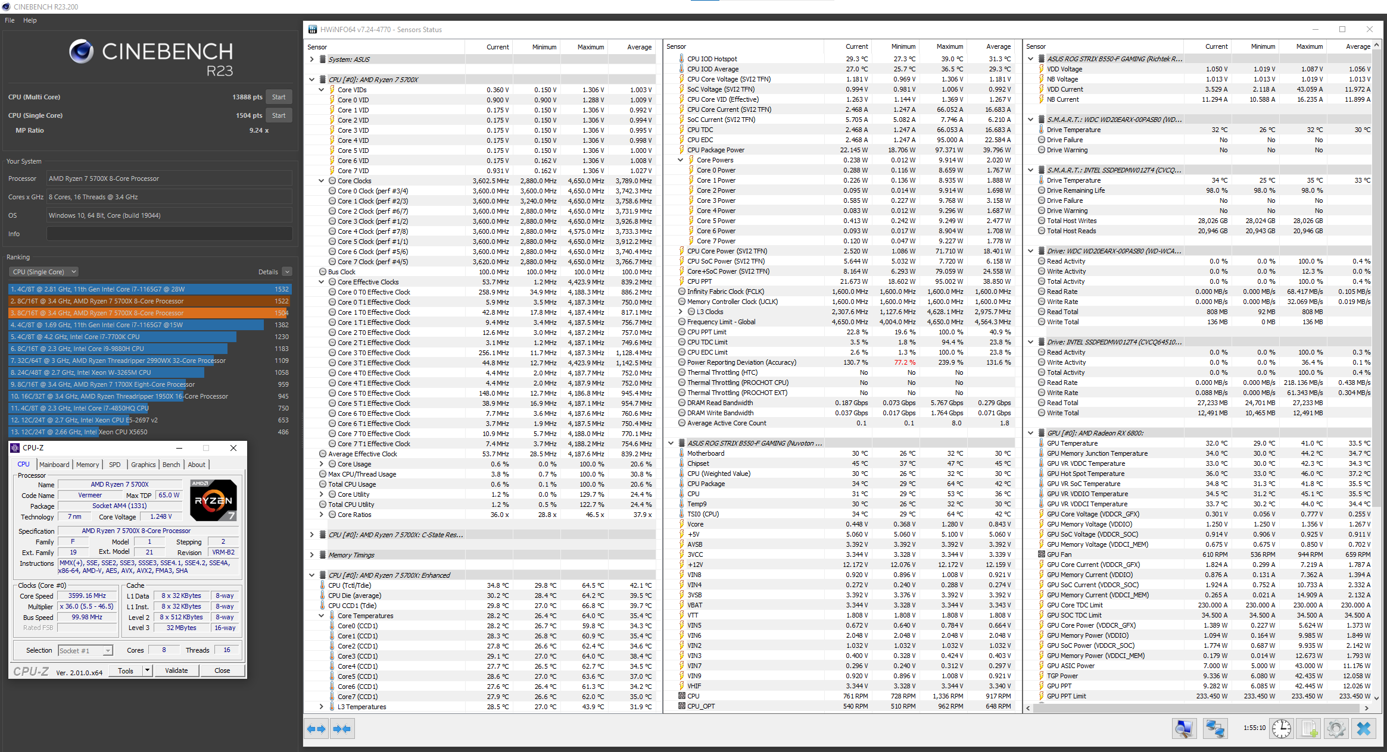Expand the System: ASUS sensor group
1387x752 pixels.
coord(311,59)
